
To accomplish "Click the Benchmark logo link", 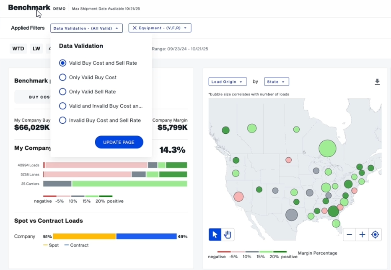I will pyautogui.click(x=29, y=8).
